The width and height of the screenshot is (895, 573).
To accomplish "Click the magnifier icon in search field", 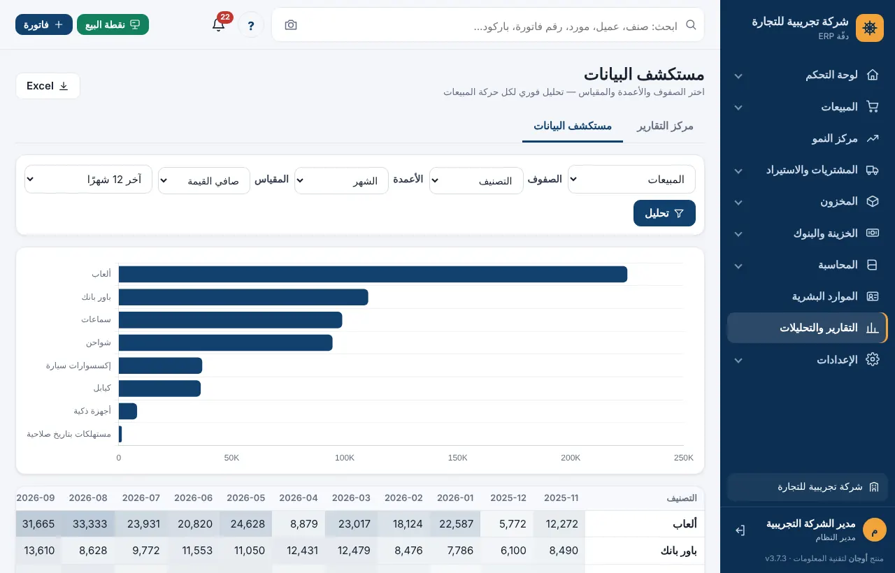I will click(x=691, y=24).
